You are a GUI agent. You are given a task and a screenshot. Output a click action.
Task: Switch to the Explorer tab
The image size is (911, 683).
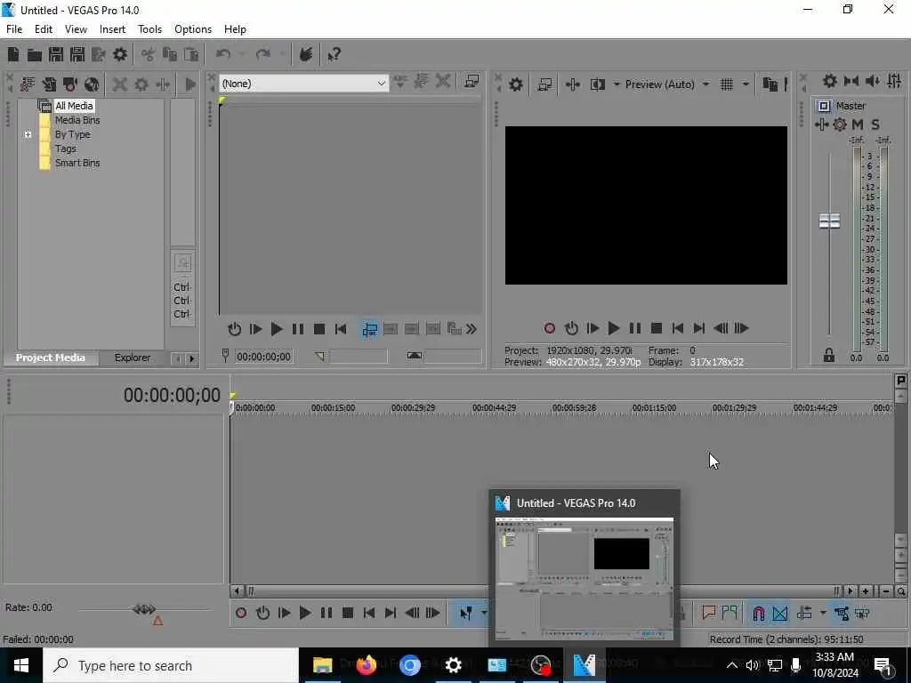133,358
